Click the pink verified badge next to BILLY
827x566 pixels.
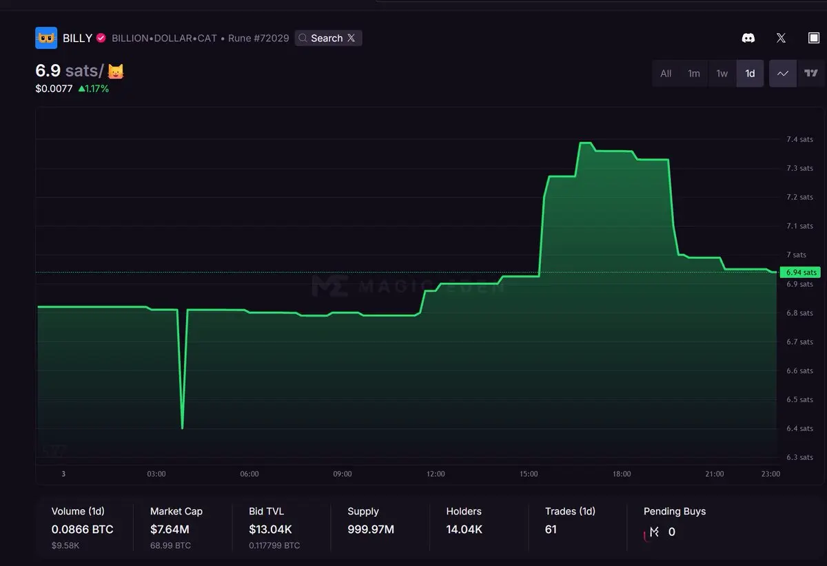click(x=101, y=38)
